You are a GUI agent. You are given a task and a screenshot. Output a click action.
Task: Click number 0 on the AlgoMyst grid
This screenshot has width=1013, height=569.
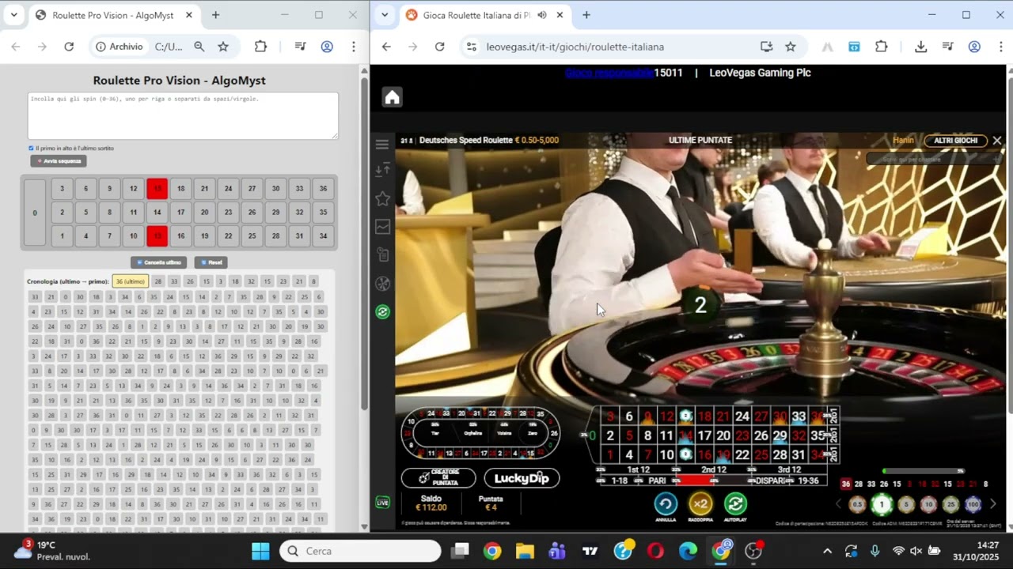click(35, 213)
